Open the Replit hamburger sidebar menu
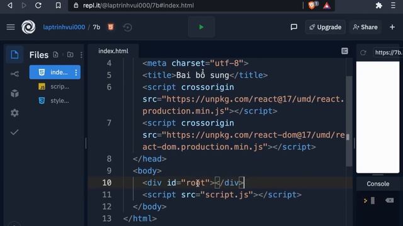This screenshot has width=403, height=226. 11,27
